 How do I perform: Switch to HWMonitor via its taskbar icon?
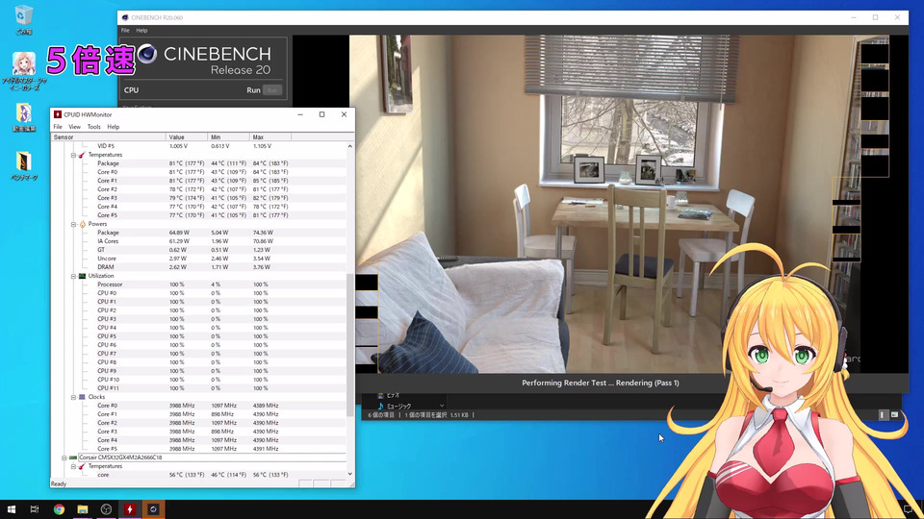click(130, 509)
